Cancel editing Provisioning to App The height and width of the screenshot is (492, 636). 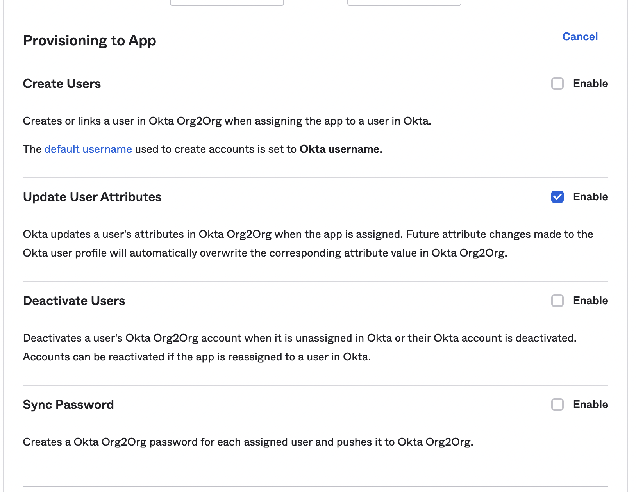pyautogui.click(x=580, y=37)
